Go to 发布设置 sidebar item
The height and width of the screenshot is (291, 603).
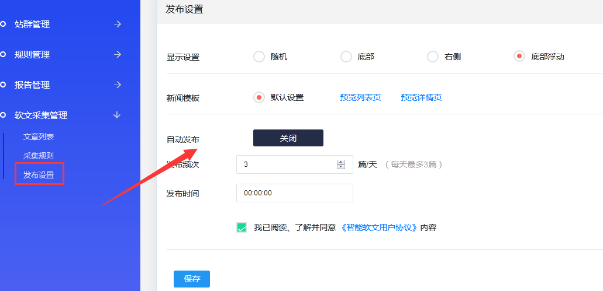[x=39, y=175]
